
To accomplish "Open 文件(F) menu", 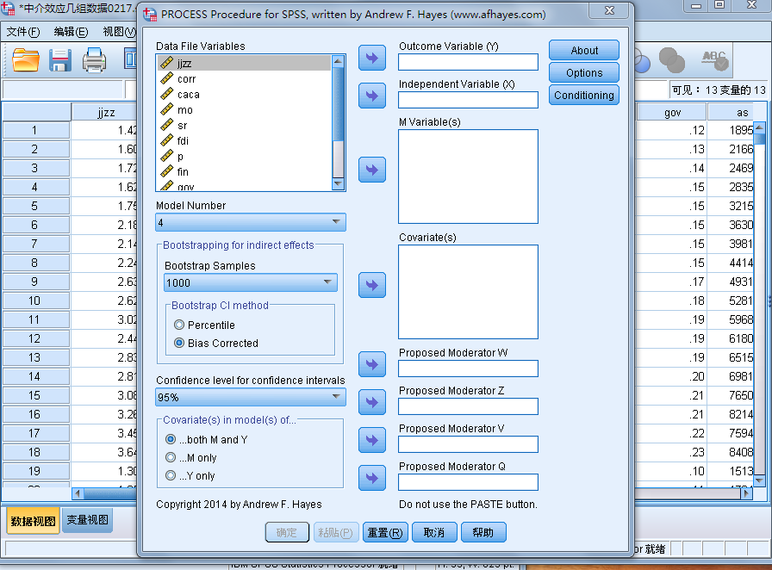I will point(23,32).
